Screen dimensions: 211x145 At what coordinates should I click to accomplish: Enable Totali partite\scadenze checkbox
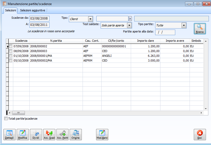coord(6,119)
